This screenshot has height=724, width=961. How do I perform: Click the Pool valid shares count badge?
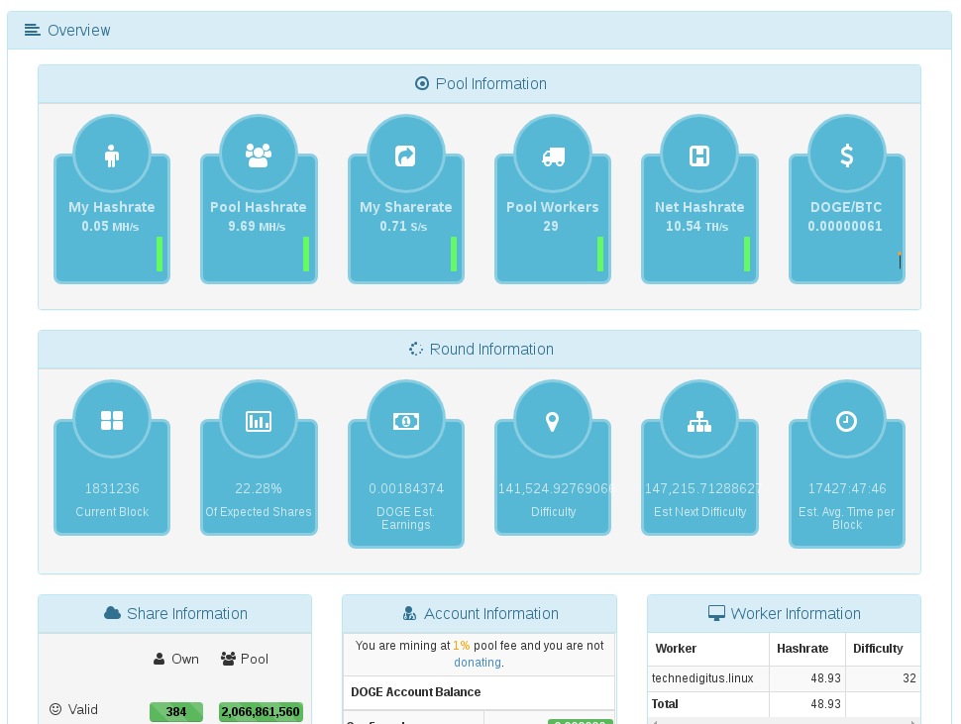(x=261, y=712)
